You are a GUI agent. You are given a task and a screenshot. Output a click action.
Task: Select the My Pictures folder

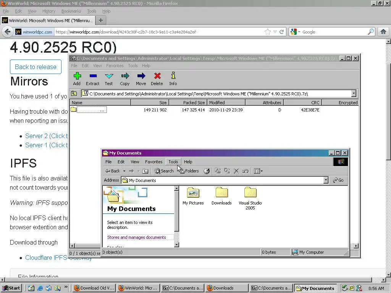(193, 196)
